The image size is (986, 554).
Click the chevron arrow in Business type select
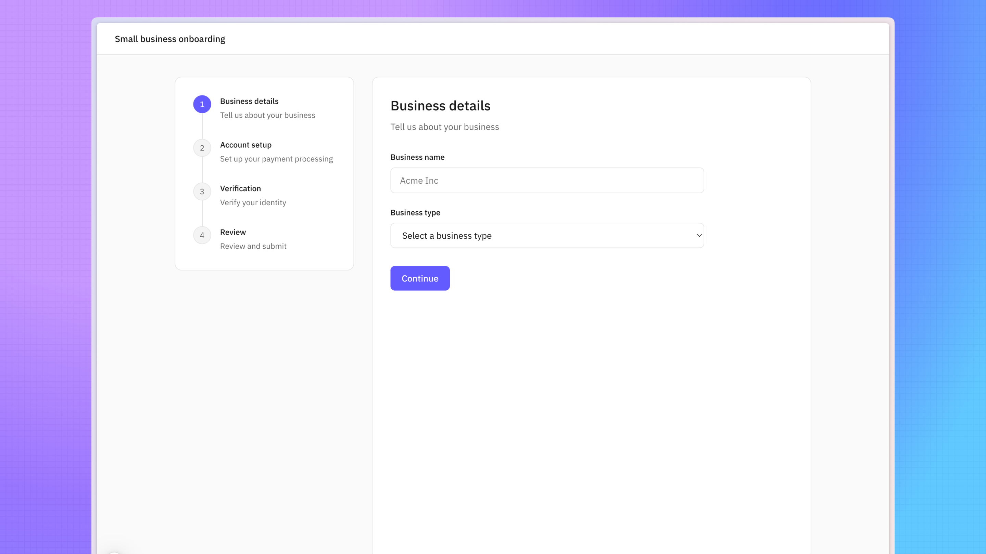(x=699, y=236)
